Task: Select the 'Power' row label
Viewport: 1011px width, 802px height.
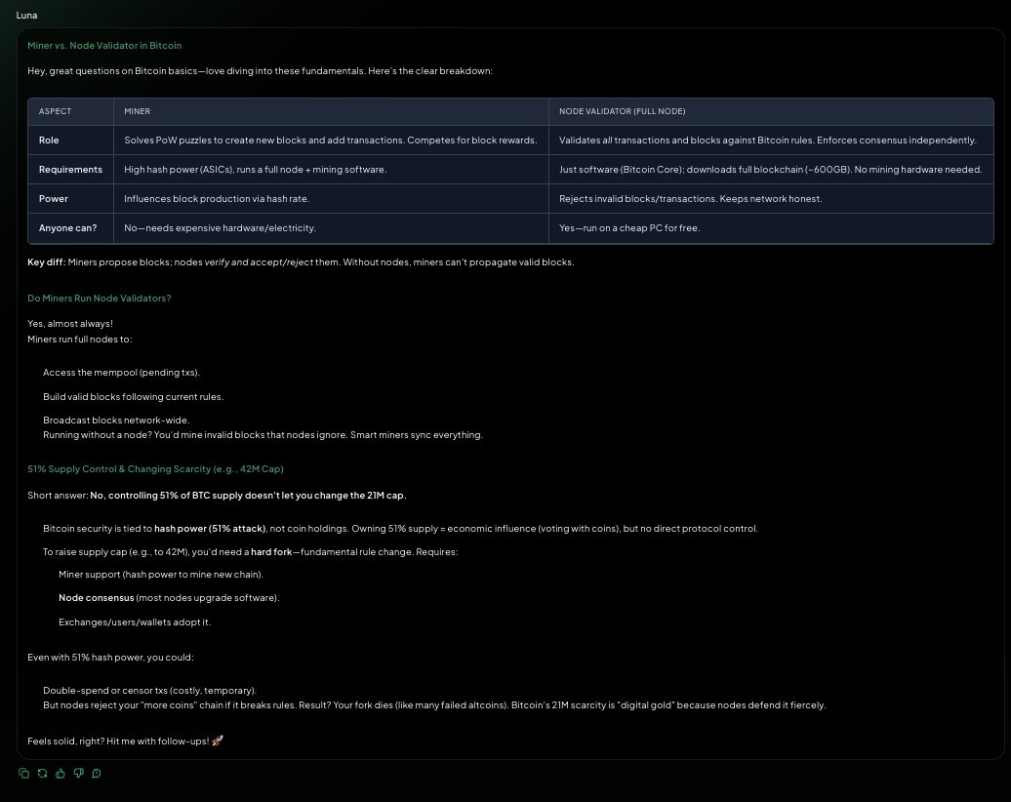Action: 53,199
